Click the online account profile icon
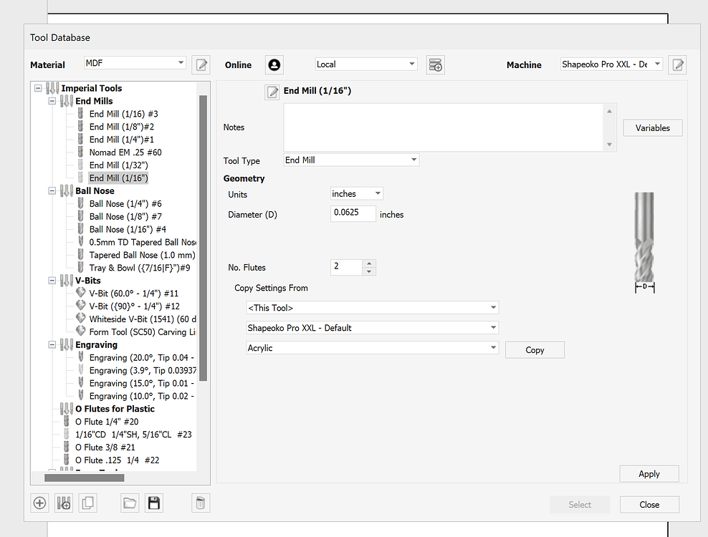Viewport: 708px width, 537px height. 274,65
